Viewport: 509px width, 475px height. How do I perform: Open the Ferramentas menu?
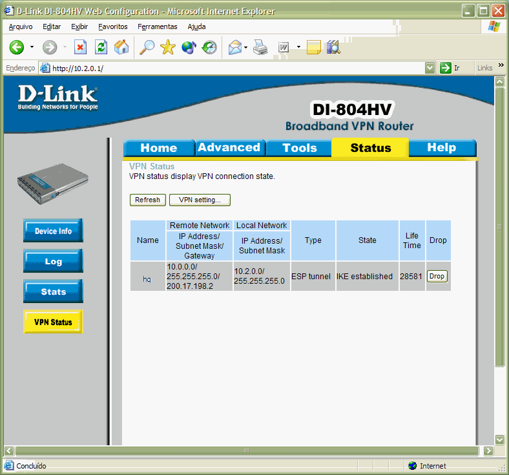click(157, 26)
